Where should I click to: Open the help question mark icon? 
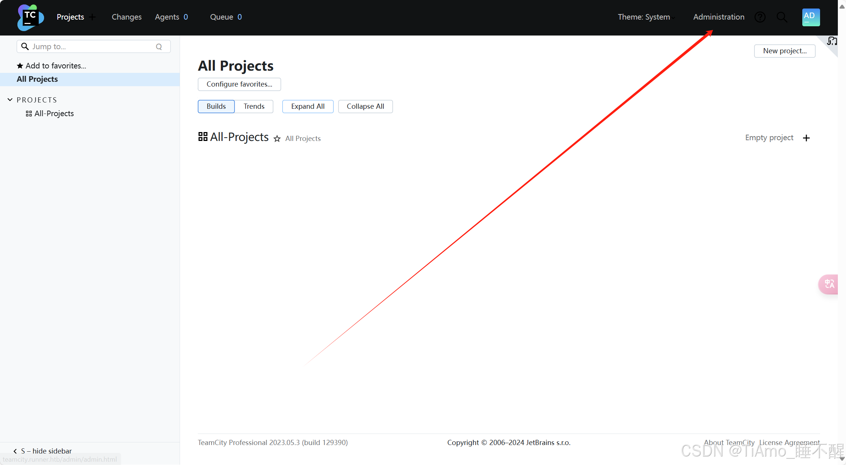point(760,17)
